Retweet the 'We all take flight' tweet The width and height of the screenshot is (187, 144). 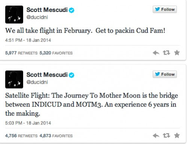[x=166, y=53]
